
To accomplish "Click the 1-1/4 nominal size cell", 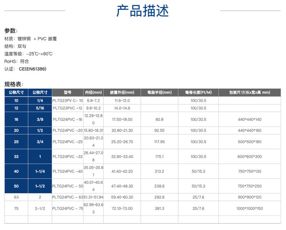I will [40, 172].
